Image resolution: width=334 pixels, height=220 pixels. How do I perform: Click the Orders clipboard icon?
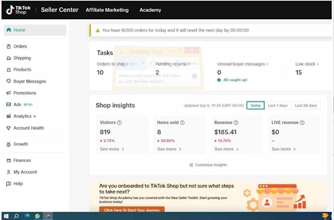[x=8, y=47]
